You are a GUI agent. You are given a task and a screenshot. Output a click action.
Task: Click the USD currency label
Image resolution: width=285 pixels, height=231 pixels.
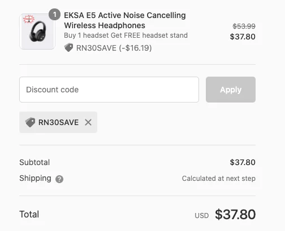coord(202,216)
